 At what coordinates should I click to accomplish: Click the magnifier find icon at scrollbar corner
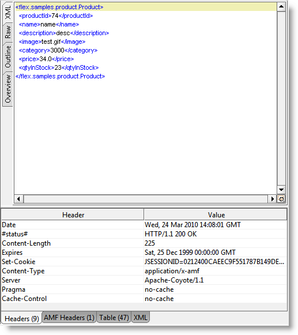click(281, 199)
